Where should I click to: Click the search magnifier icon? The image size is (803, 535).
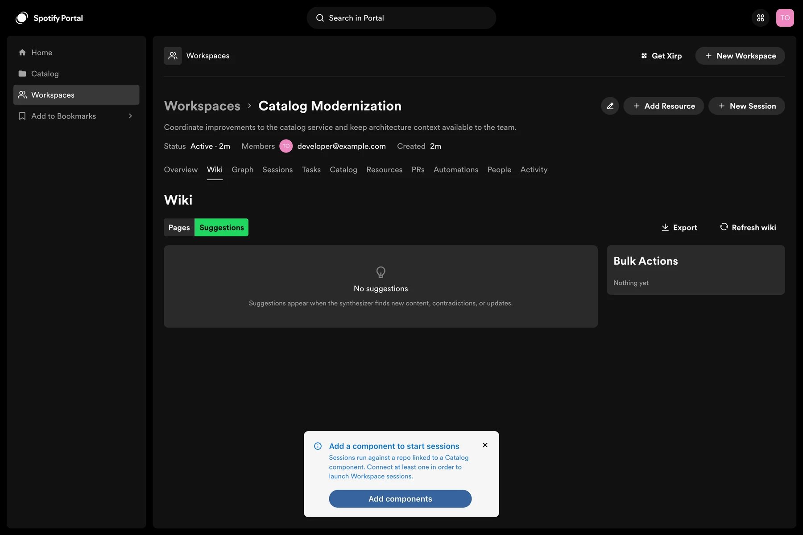pyautogui.click(x=320, y=18)
